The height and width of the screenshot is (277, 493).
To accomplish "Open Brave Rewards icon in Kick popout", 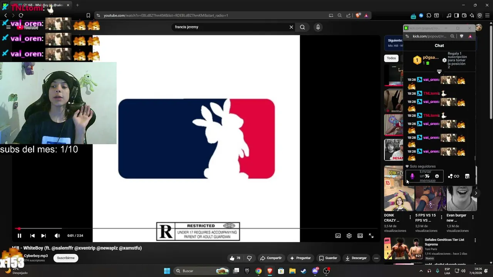I will [x=470, y=36].
